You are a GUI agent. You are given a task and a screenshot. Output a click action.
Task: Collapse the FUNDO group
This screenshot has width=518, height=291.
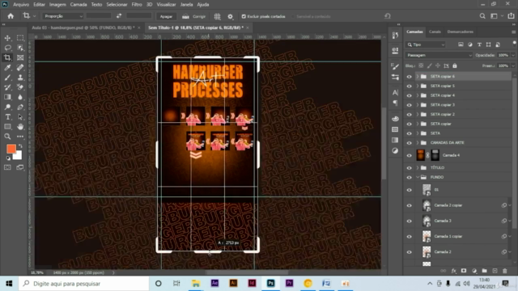[x=418, y=178]
